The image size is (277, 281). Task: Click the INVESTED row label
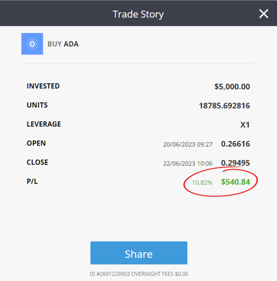click(43, 86)
